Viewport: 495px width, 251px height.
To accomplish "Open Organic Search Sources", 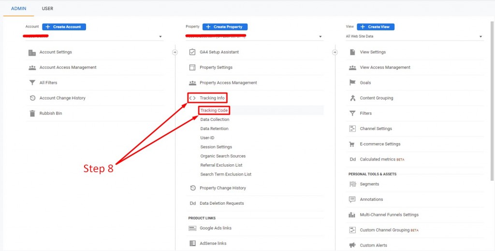I will pyautogui.click(x=223, y=156).
